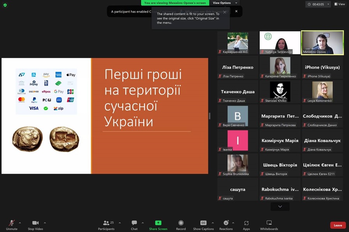Click the punch-marked coin reverse image
The image size is (349, 232).
click(64, 139)
